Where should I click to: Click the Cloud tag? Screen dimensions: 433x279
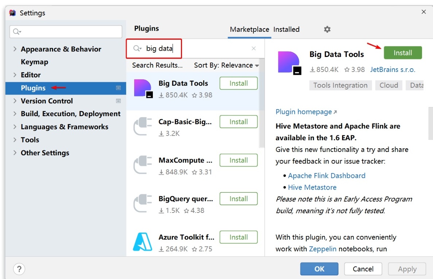[389, 85]
